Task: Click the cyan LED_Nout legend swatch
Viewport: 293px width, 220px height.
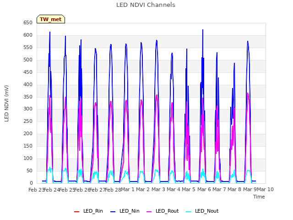Action: pos(189,212)
